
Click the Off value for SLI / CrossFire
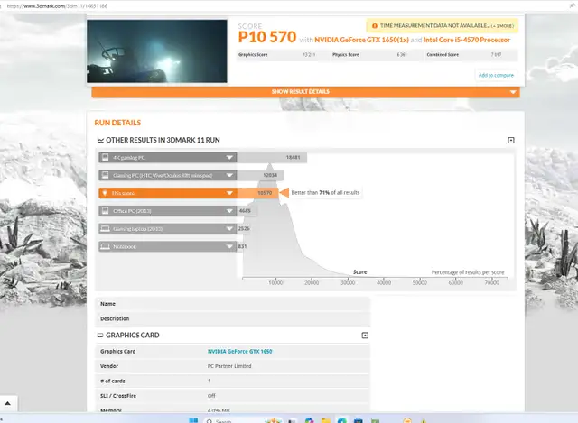(211, 396)
